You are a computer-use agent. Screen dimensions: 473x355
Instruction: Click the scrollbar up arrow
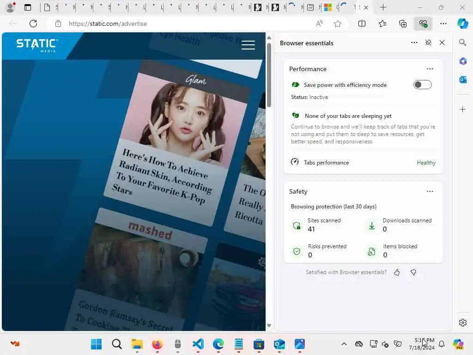[269, 38]
